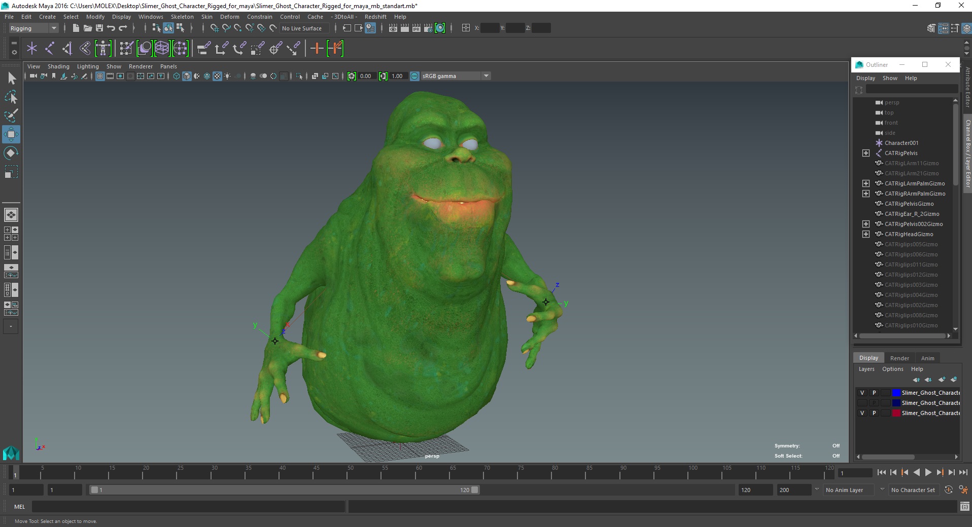Click the four-view layout icon
This screenshot has width=972, height=527.
(x=11, y=234)
